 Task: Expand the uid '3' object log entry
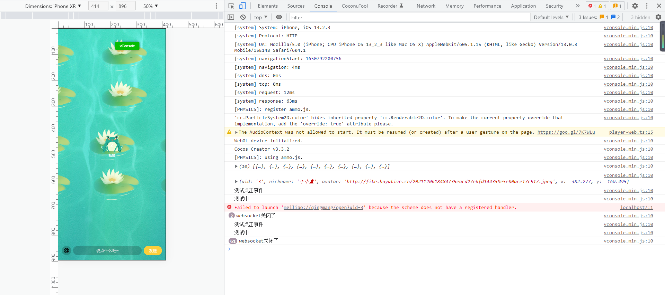point(236,181)
